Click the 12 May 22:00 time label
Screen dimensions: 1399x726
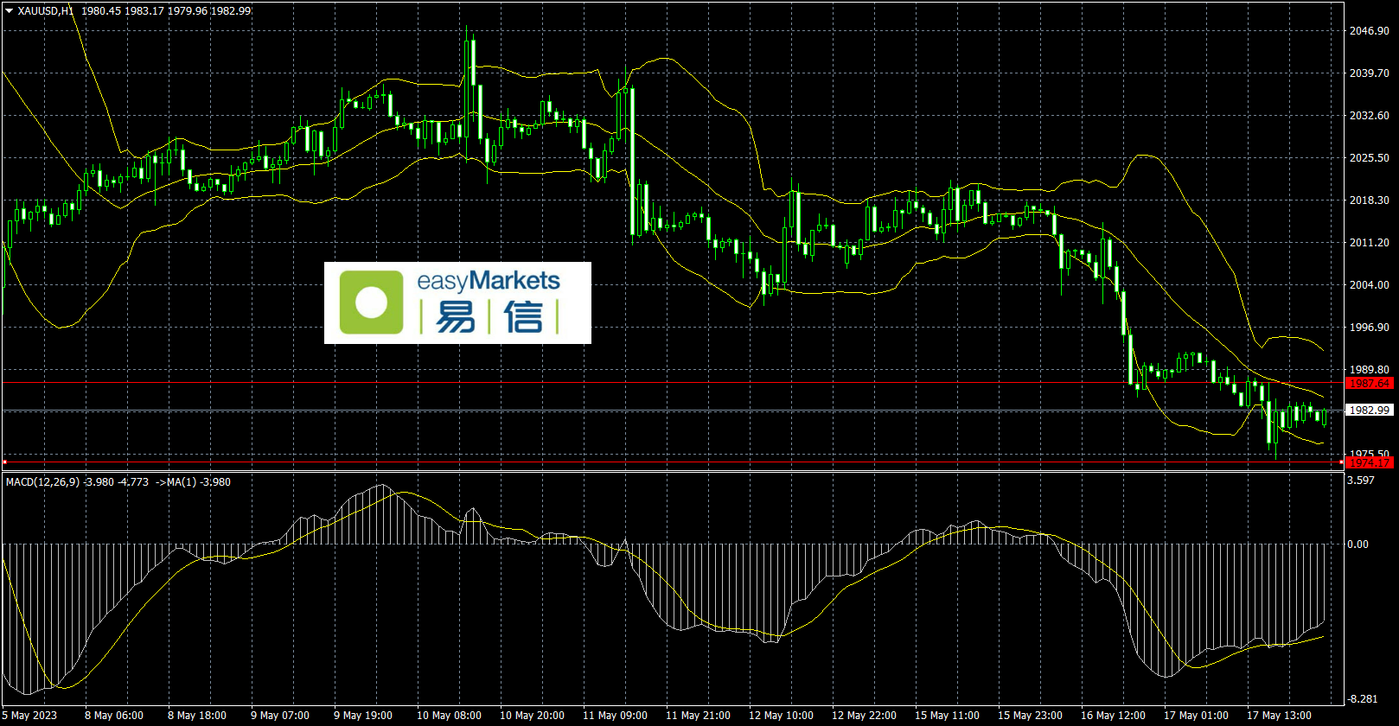coord(865,716)
